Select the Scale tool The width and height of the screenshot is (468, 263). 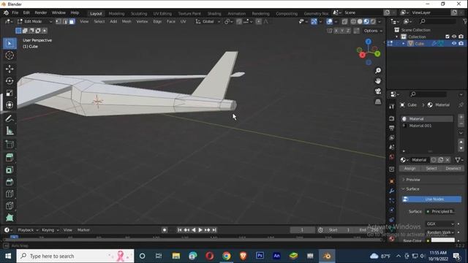10,93
